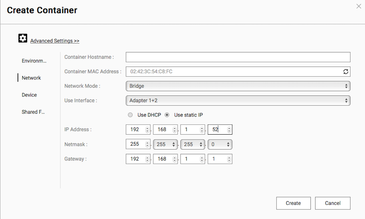Go to the Shared Folders tab
365x219 pixels.
[33, 112]
